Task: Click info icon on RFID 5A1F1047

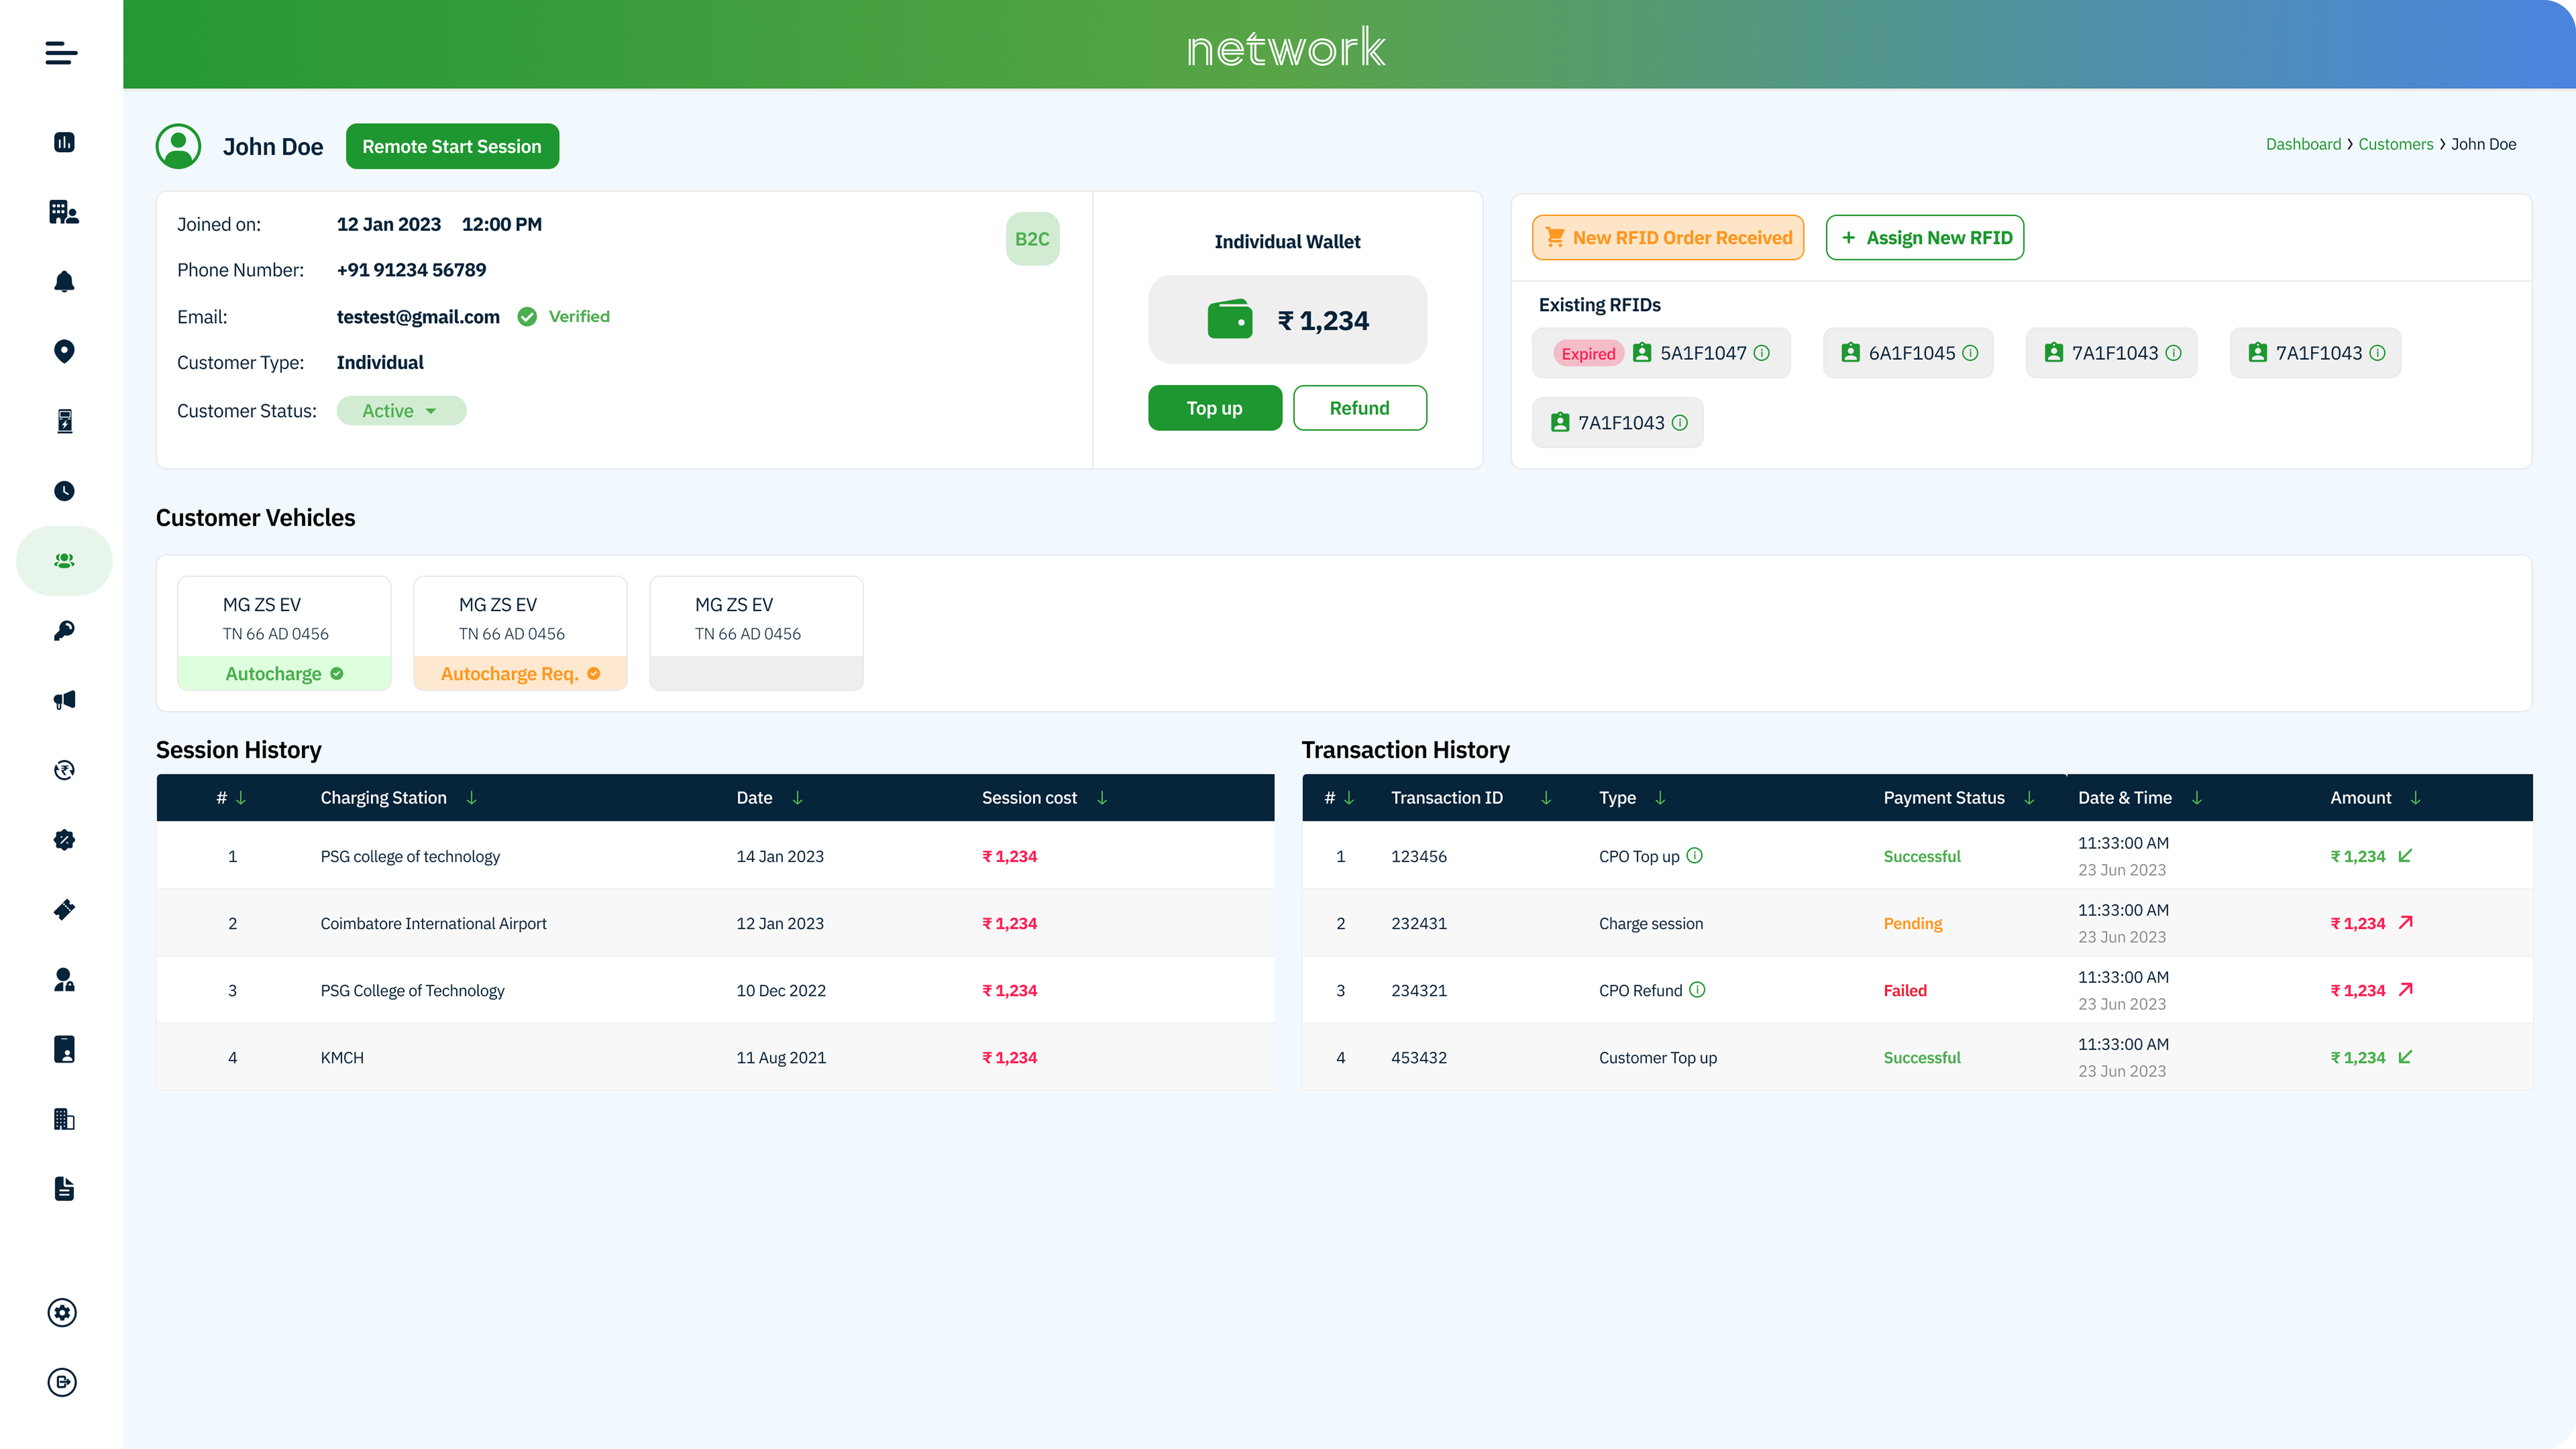Action: (x=1762, y=353)
